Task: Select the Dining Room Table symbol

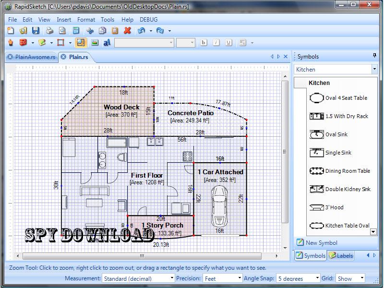Action: pos(340,171)
